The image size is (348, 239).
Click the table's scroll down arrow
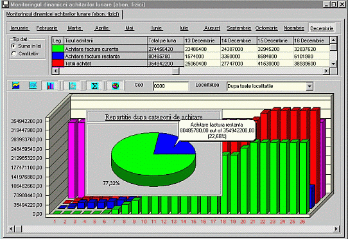coord(333,64)
